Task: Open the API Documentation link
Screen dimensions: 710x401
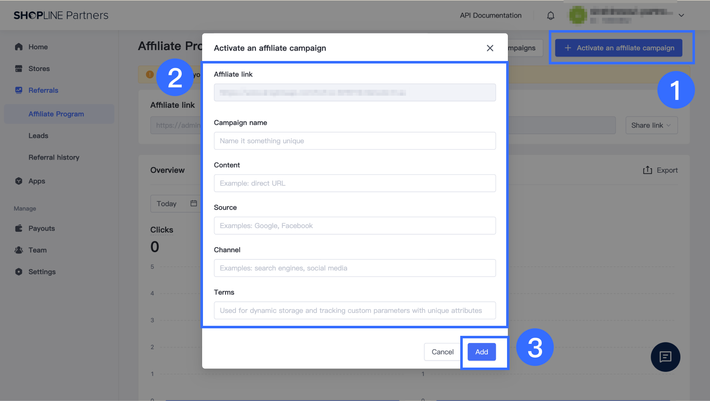Action: (491, 15)
